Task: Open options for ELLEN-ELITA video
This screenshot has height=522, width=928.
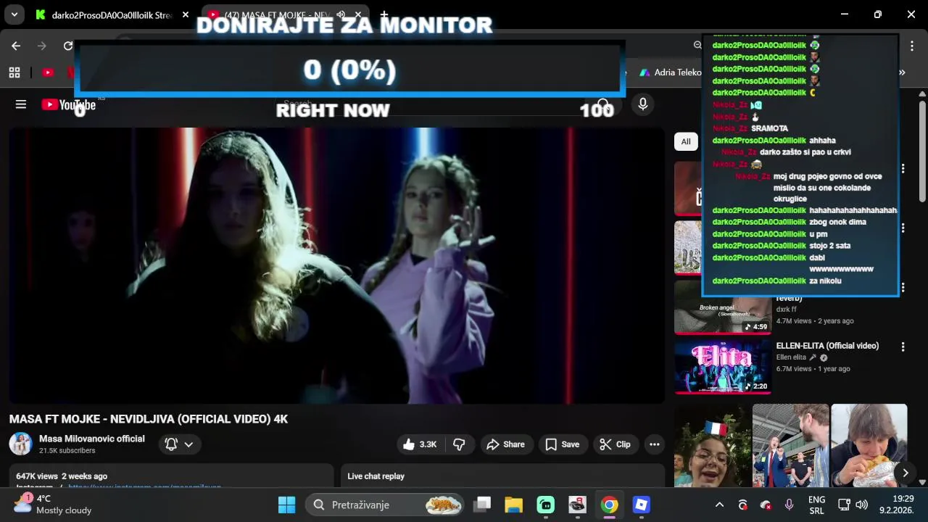Action: pos(903,347)
